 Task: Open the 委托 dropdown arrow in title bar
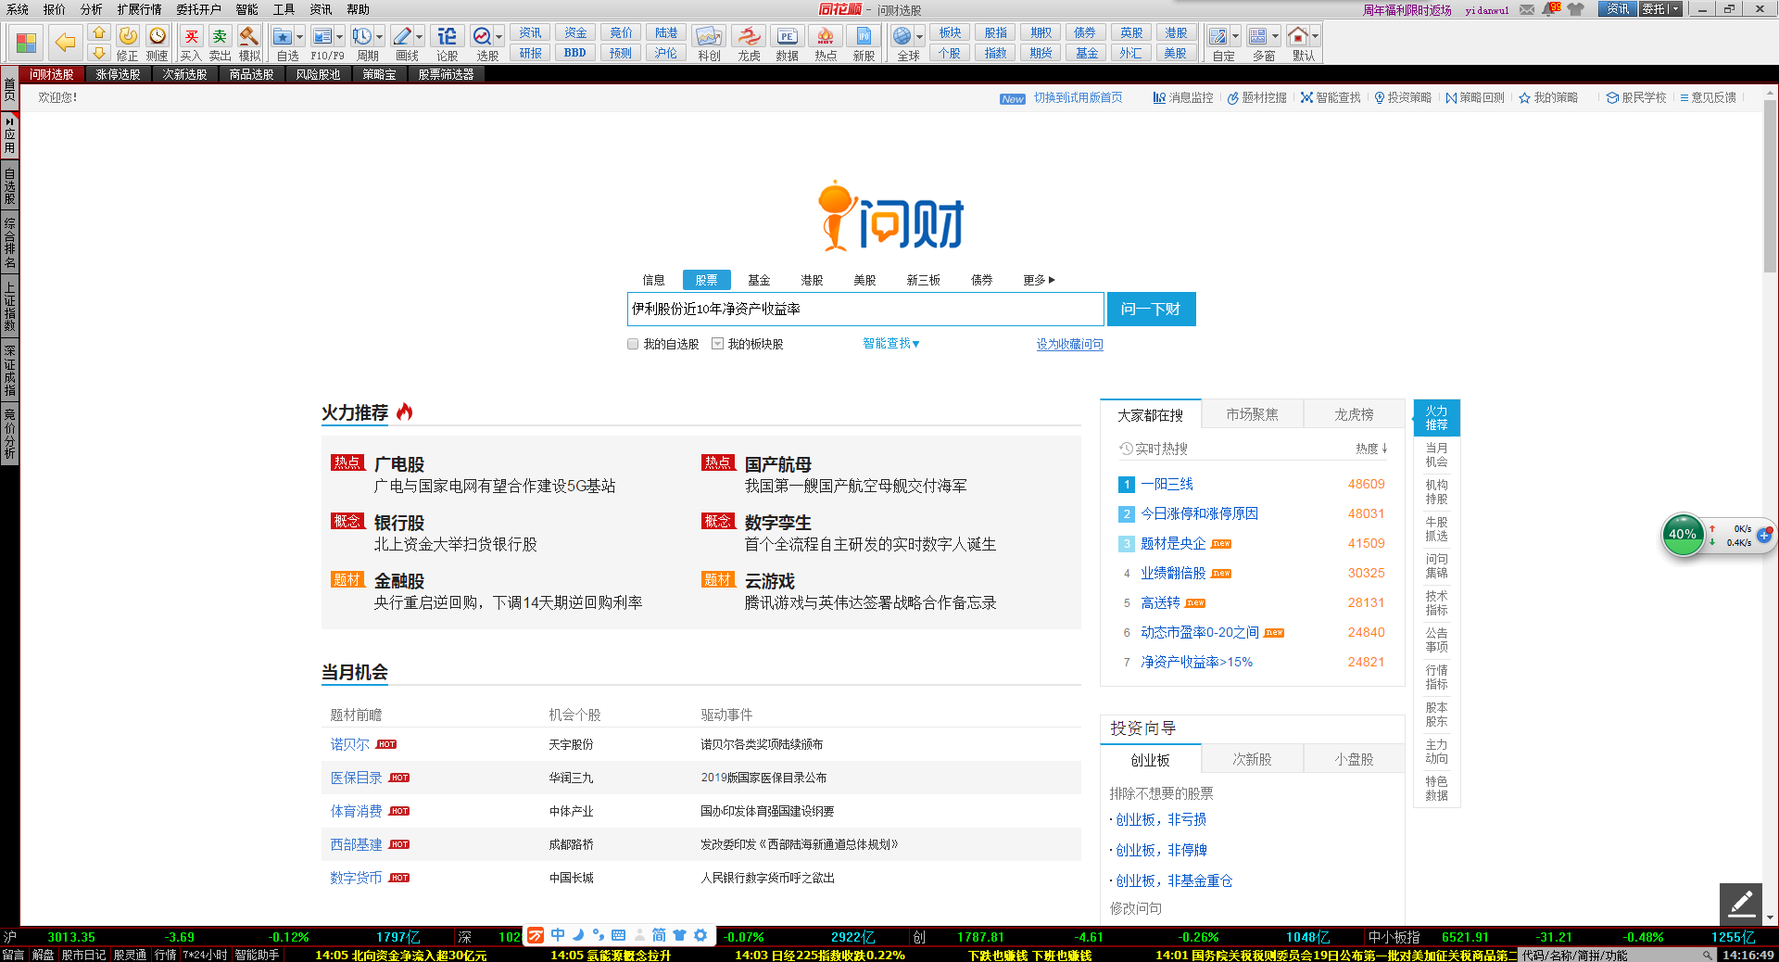click(x=1674, y=9)
